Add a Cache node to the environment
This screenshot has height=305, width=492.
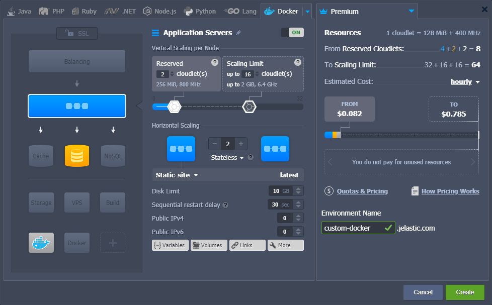point(41,156)
